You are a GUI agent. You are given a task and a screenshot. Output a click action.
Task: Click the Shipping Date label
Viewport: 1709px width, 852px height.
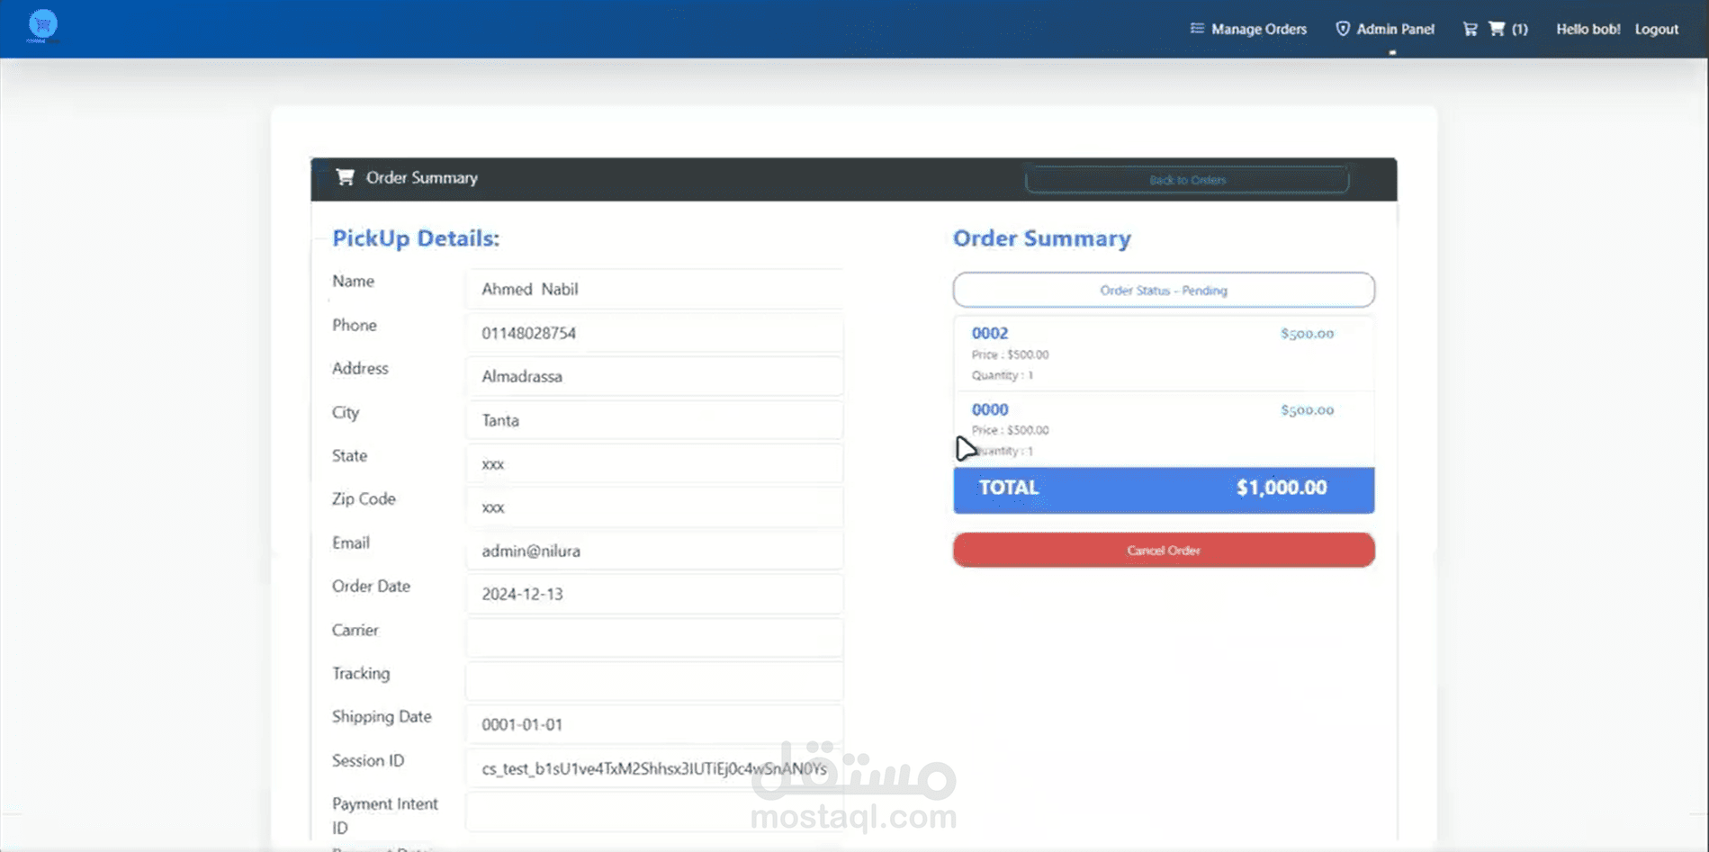point(382,717)
